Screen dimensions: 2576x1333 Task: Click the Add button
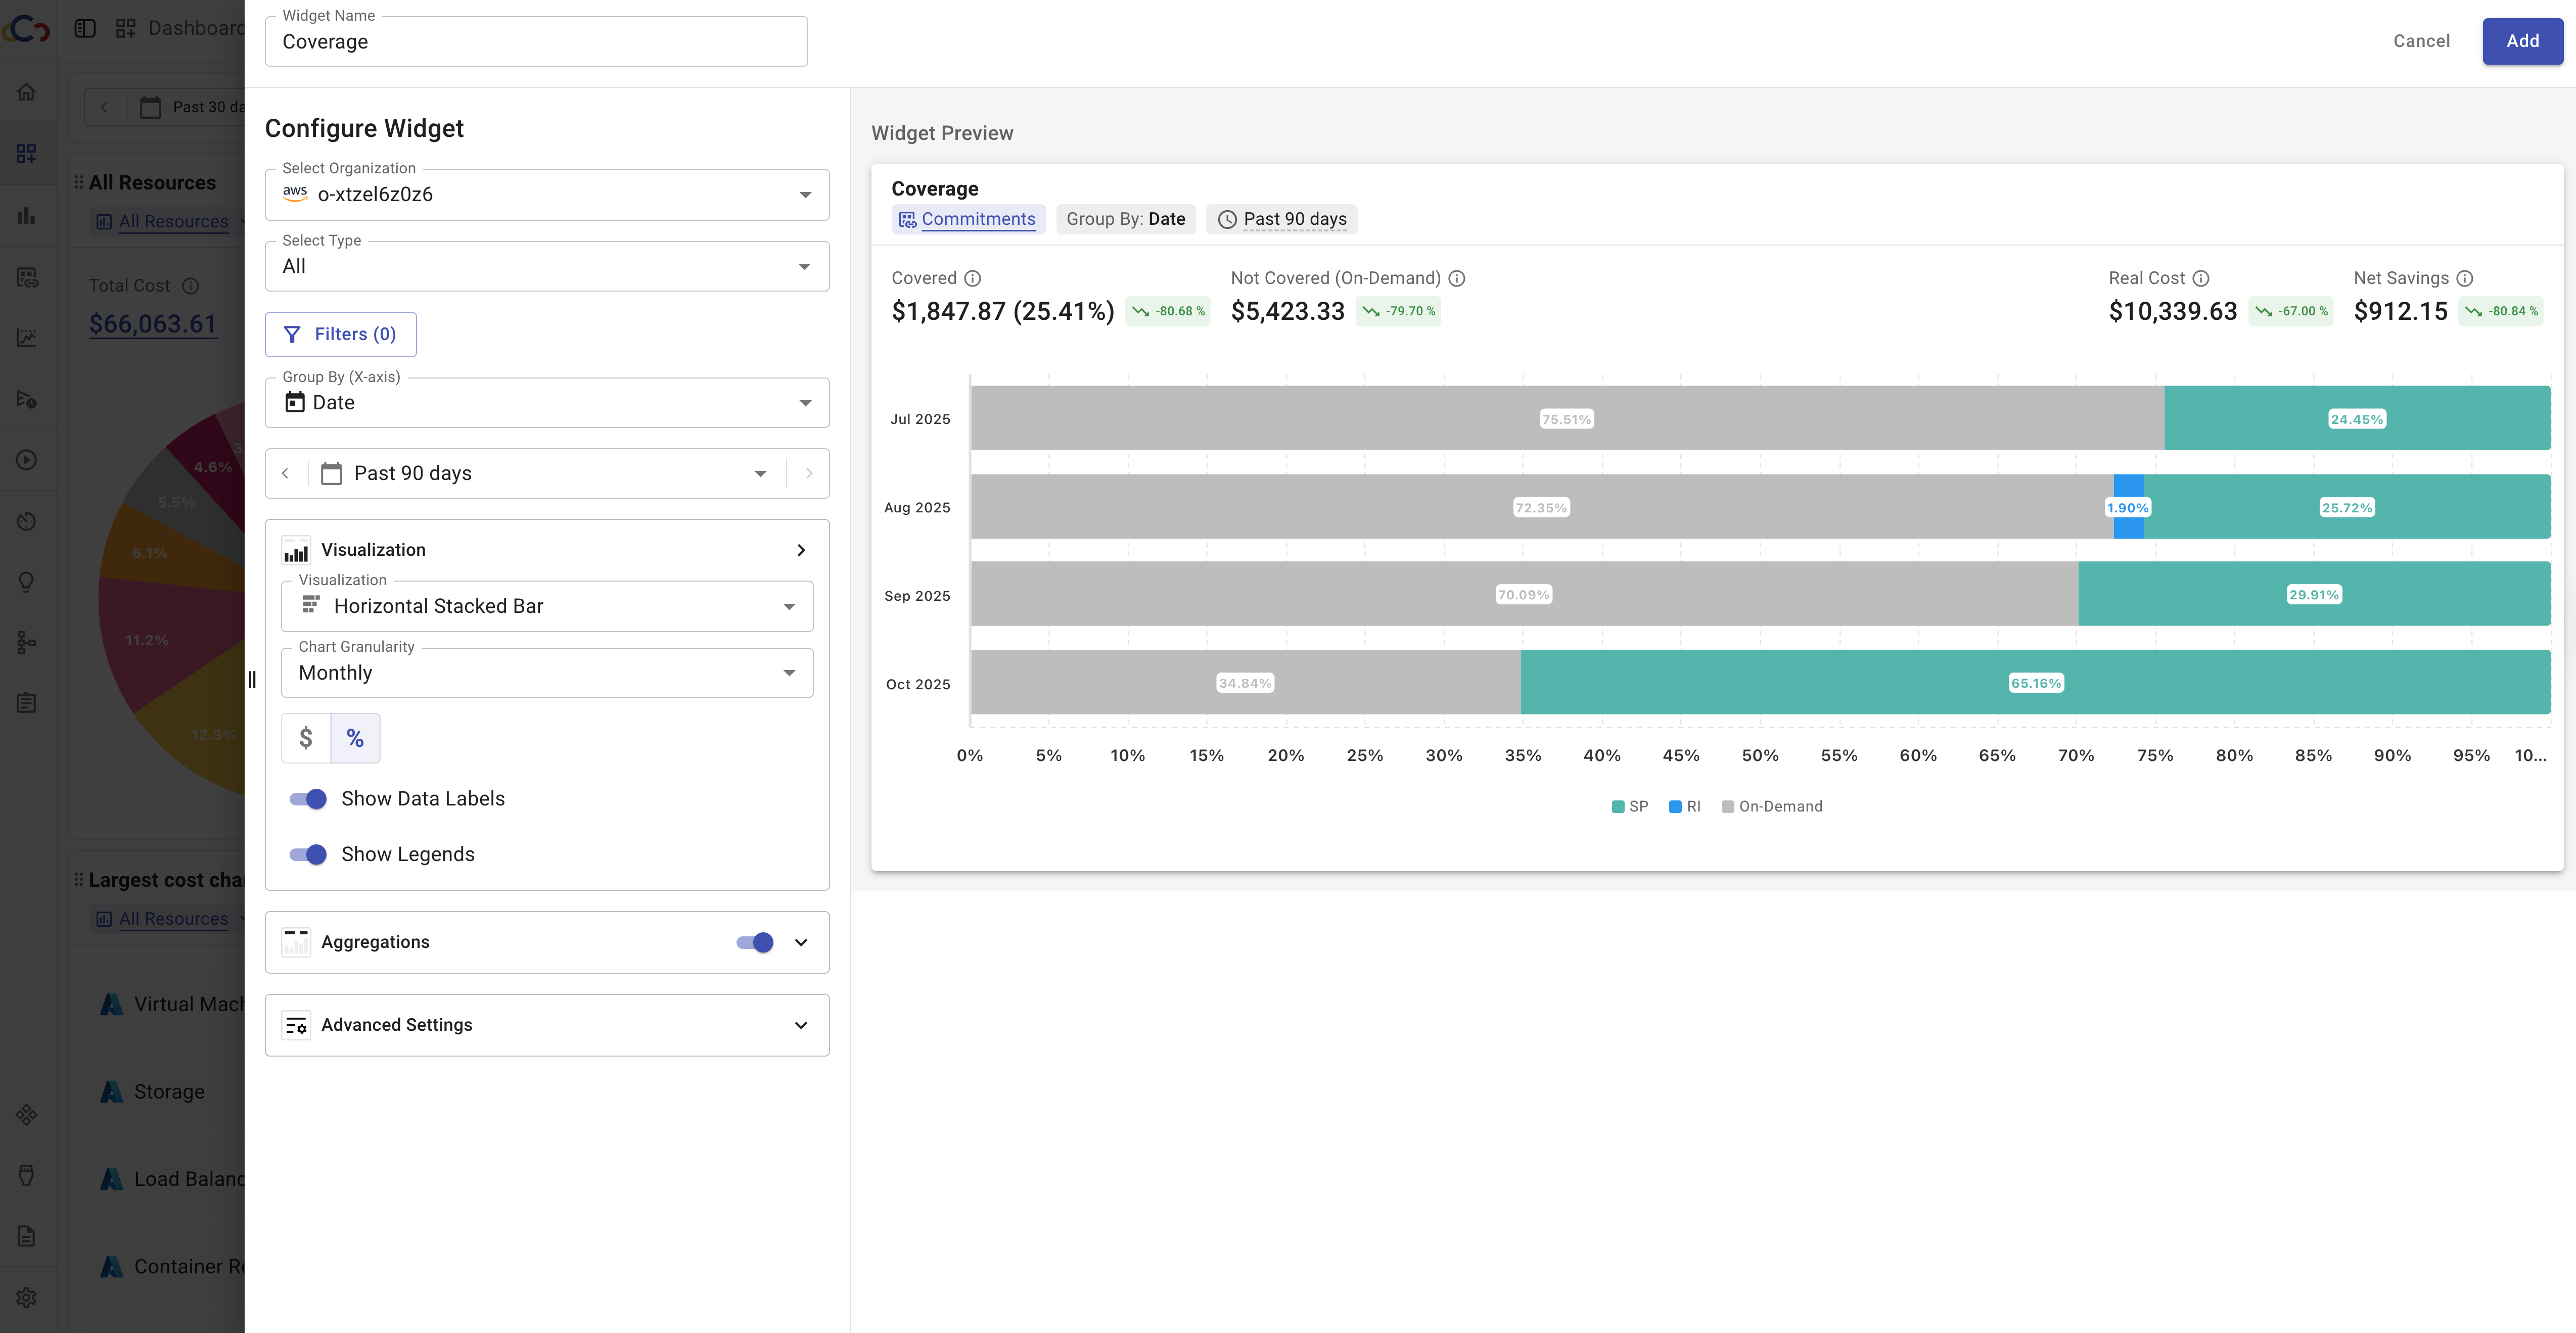[x=2522, y=41]
